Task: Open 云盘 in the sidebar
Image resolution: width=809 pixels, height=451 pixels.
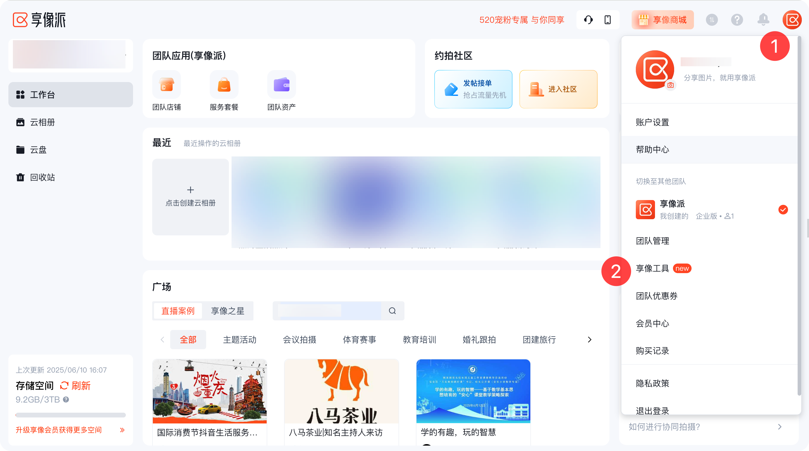Action: coord(71,150)
